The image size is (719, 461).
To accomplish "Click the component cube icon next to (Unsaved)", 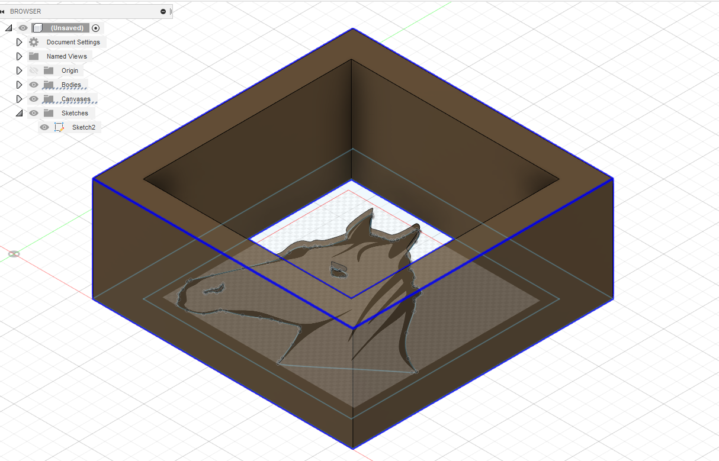I will click(38, 28).
